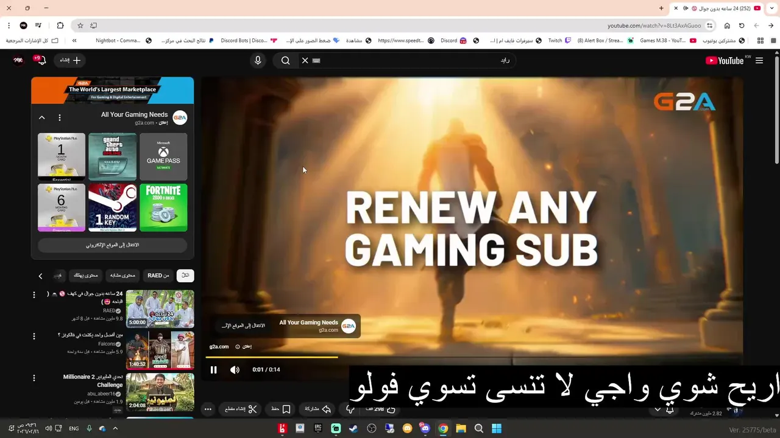Click the video progress bar
780x438 pixels.
pyautogui.click(x=472, y=357)
